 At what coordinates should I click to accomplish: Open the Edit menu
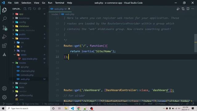pos(16,3)
